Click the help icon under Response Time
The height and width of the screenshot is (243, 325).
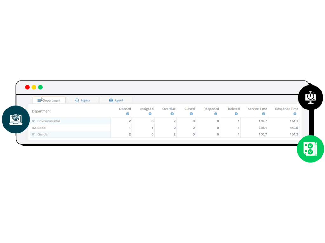pyautogui.click(x=295, y=114)
